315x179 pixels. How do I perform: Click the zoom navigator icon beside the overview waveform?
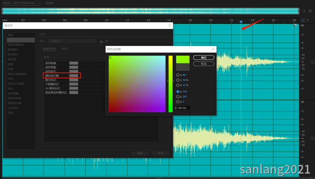click(304, 11)
